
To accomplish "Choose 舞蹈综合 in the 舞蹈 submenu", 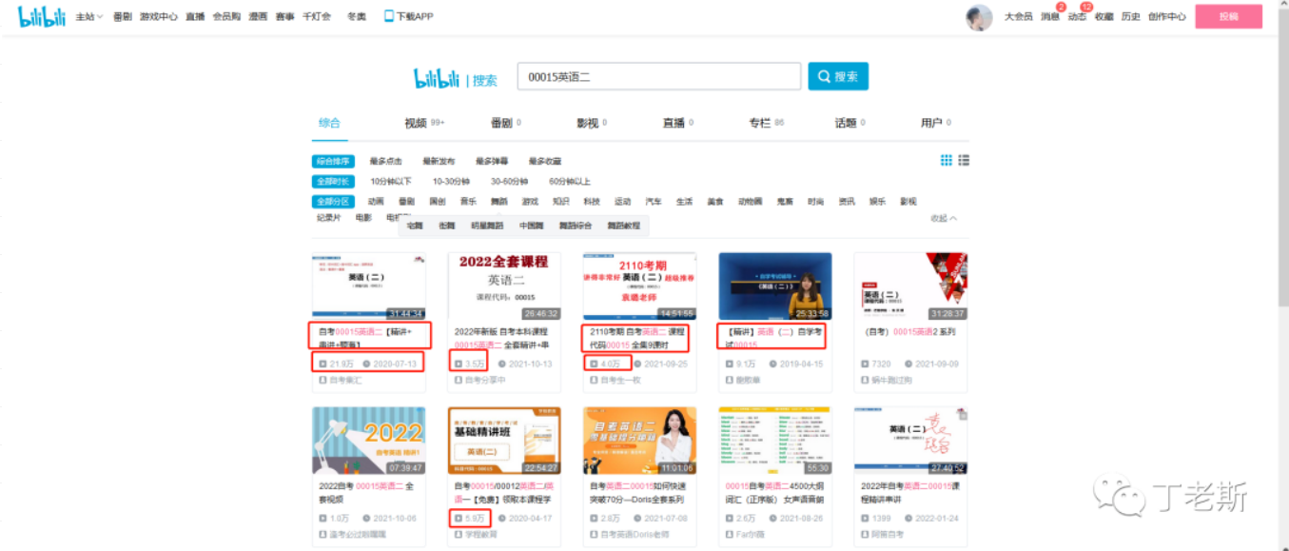I will click(575, 226).
